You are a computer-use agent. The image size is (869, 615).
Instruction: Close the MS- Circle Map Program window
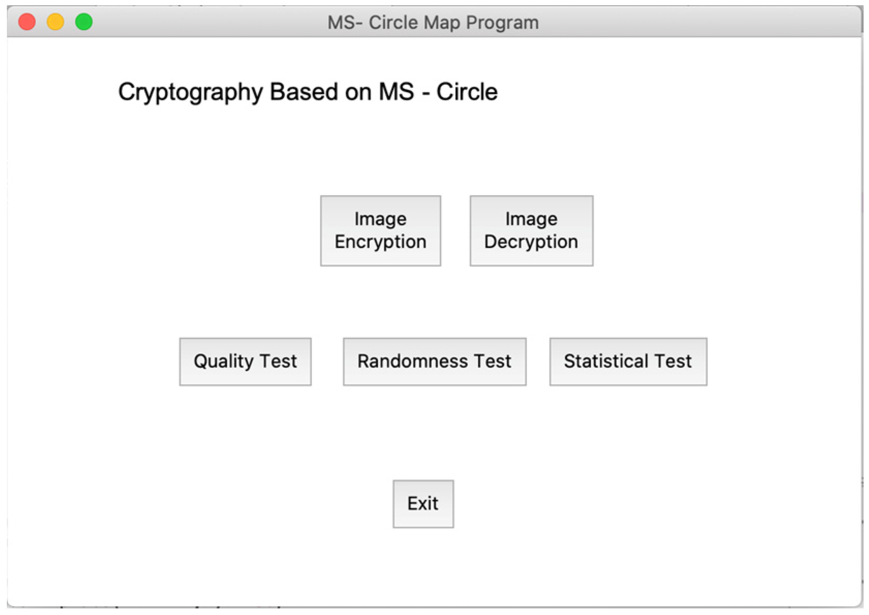coord(27,22)
